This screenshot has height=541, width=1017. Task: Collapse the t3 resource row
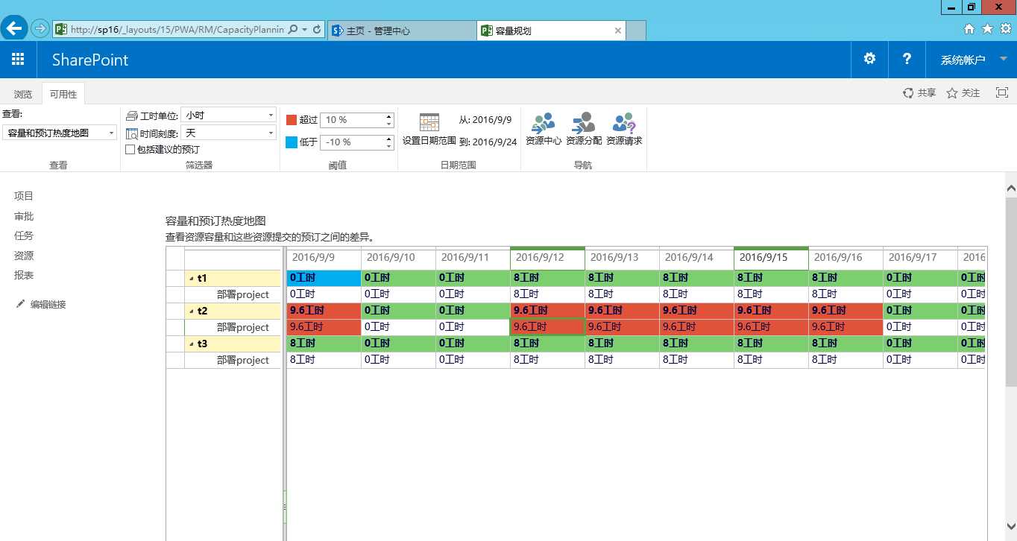(x=191, y=344)
